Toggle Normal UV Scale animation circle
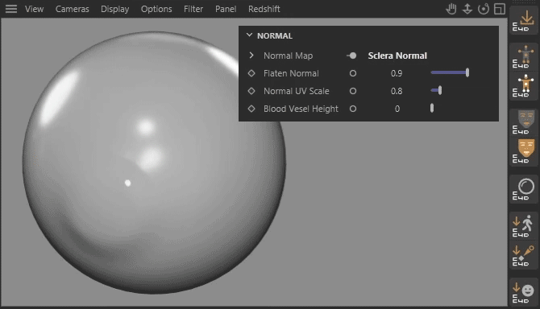Viewport: 540px width, 309px height. point(353,91)
